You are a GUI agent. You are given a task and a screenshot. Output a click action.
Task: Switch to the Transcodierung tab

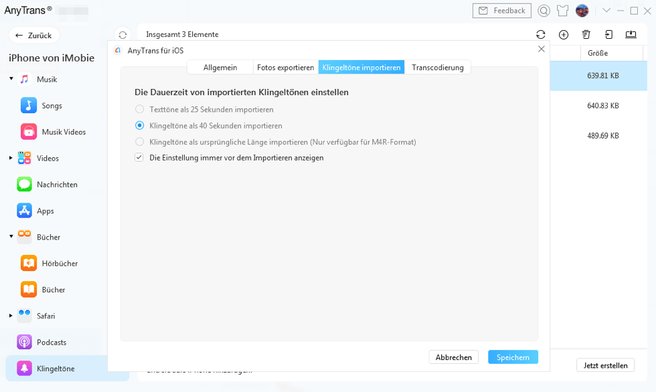pyautogui.click(x=438, y=68)
